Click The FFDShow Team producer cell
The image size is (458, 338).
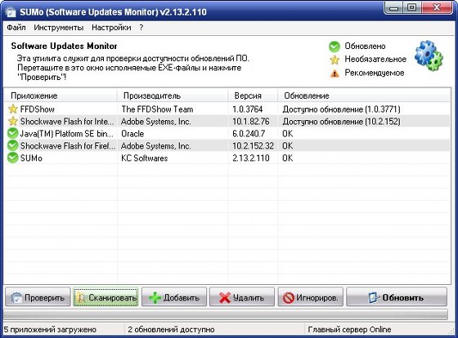[157, 109]
